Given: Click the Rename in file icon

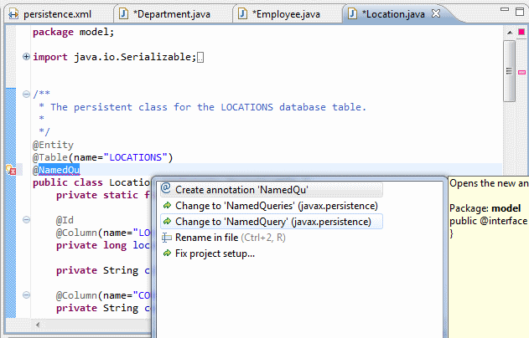Looking at the screenshot, I should click(x=167, y=238).
